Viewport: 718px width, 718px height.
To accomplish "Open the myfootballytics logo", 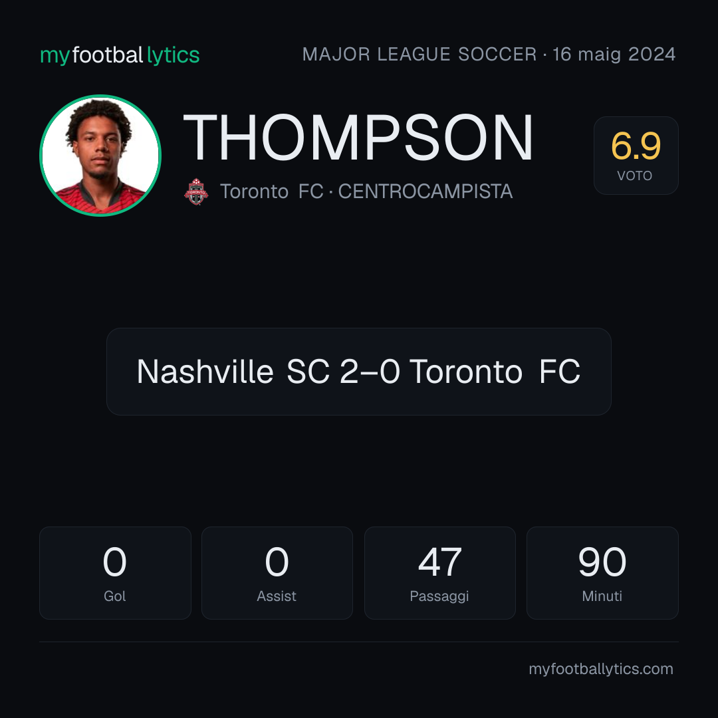I will click(120, 55).
